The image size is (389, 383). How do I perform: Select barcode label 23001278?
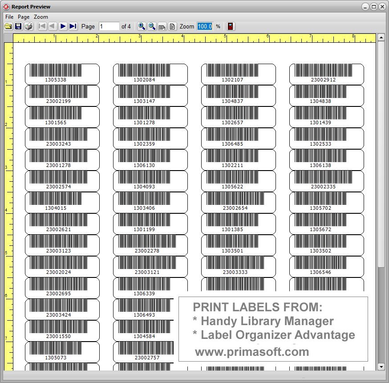click(x=62, y=159)
